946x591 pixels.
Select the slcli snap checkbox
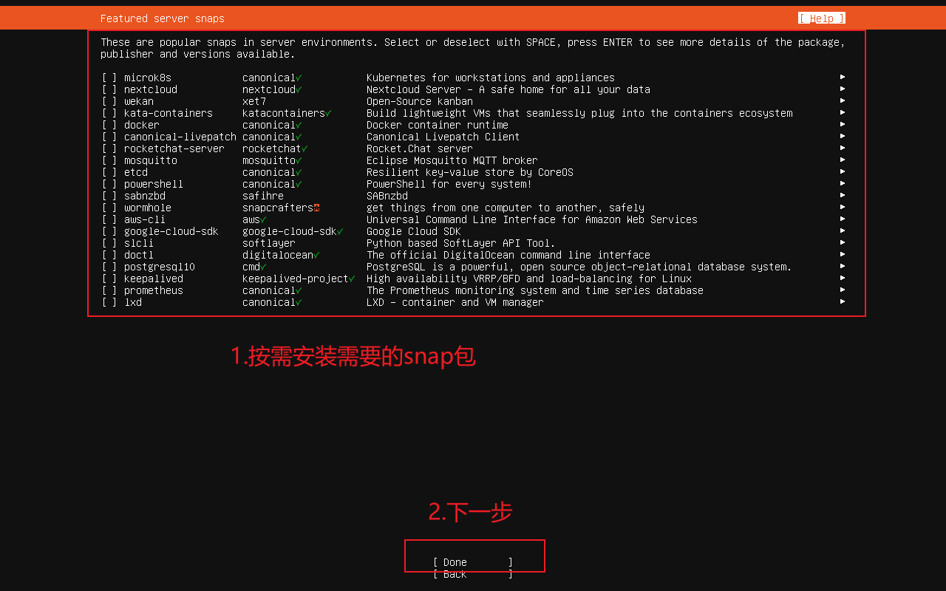109,243
